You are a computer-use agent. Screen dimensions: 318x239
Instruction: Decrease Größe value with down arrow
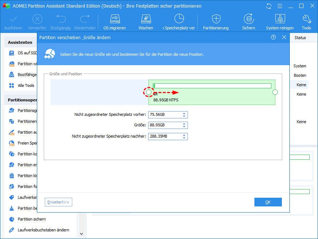184,127
